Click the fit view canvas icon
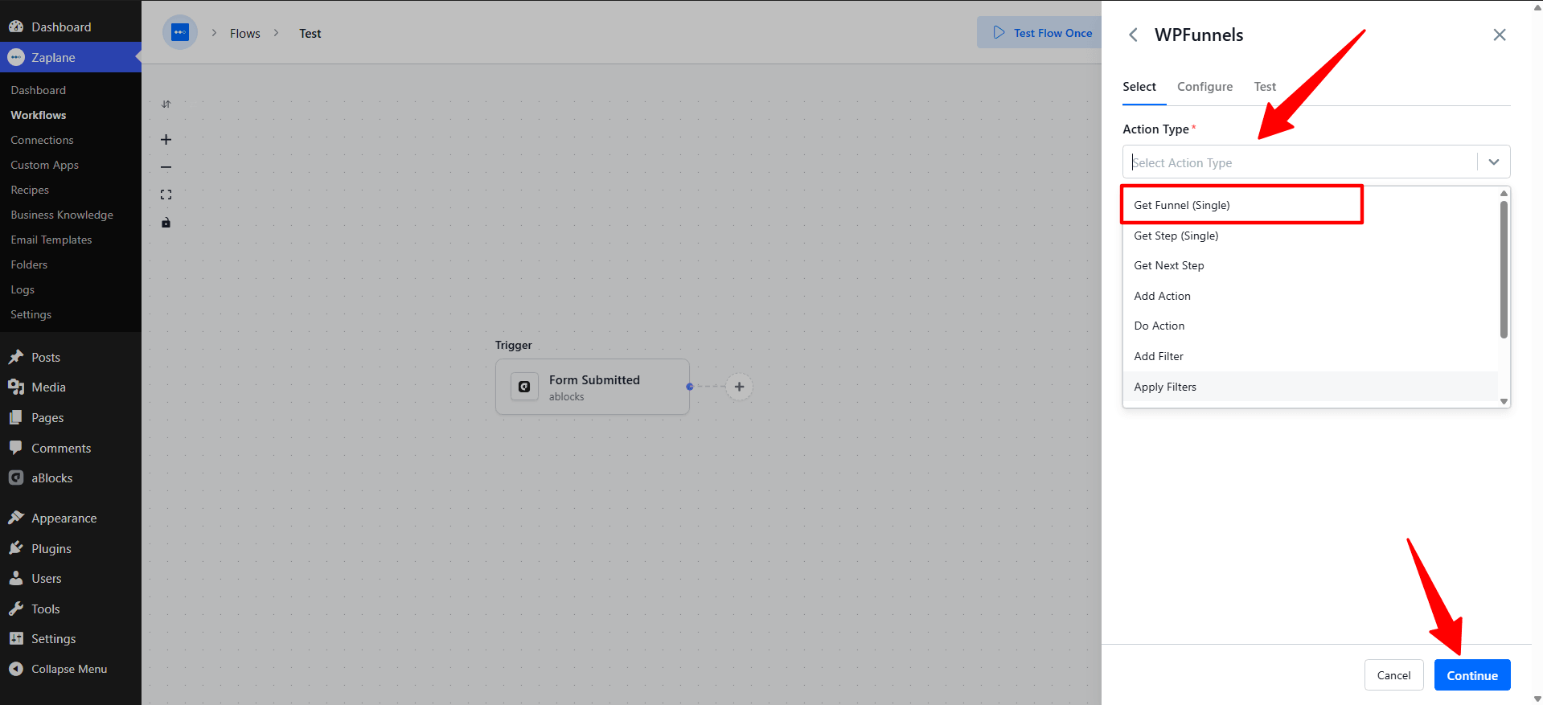 (x=166, y=195)
